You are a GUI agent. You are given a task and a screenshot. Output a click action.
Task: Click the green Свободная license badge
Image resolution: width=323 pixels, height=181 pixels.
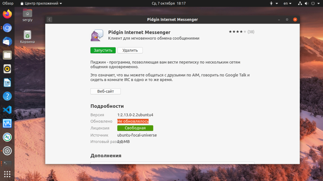[x=135, y=128]
